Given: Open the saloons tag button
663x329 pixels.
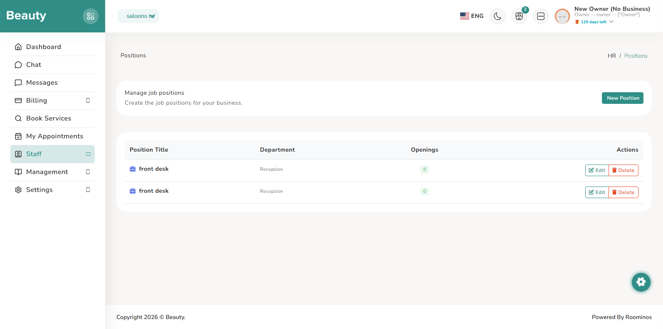Looking at the screenshot, I should [x=138, y=16].
